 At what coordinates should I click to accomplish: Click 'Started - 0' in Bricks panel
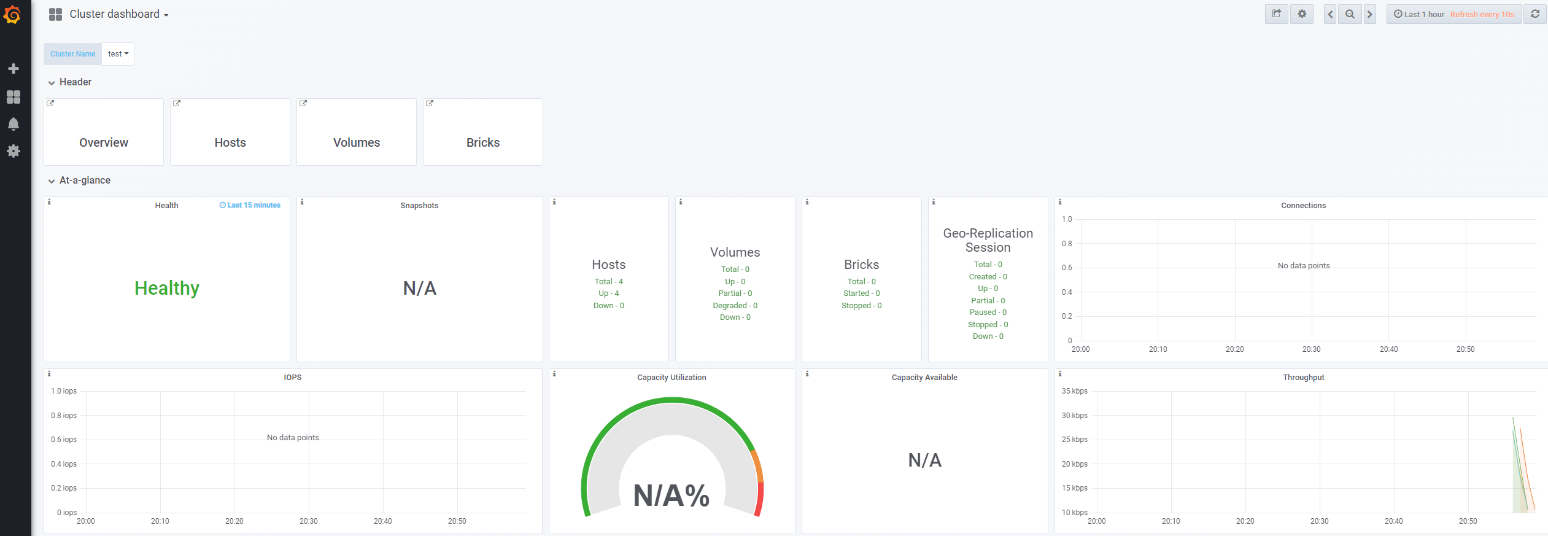click(x=862, y=293)
